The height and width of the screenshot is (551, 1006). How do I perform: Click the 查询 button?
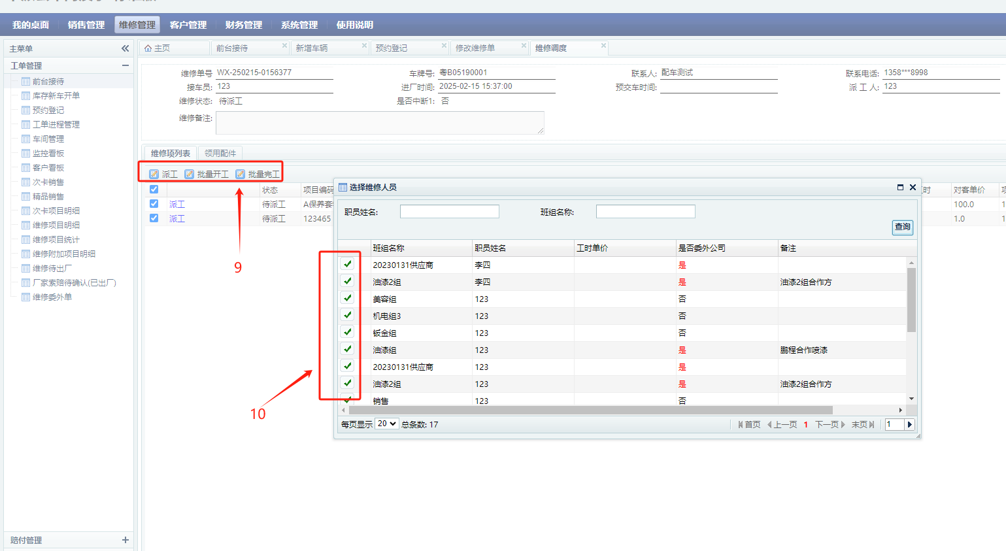coord(902,227)
